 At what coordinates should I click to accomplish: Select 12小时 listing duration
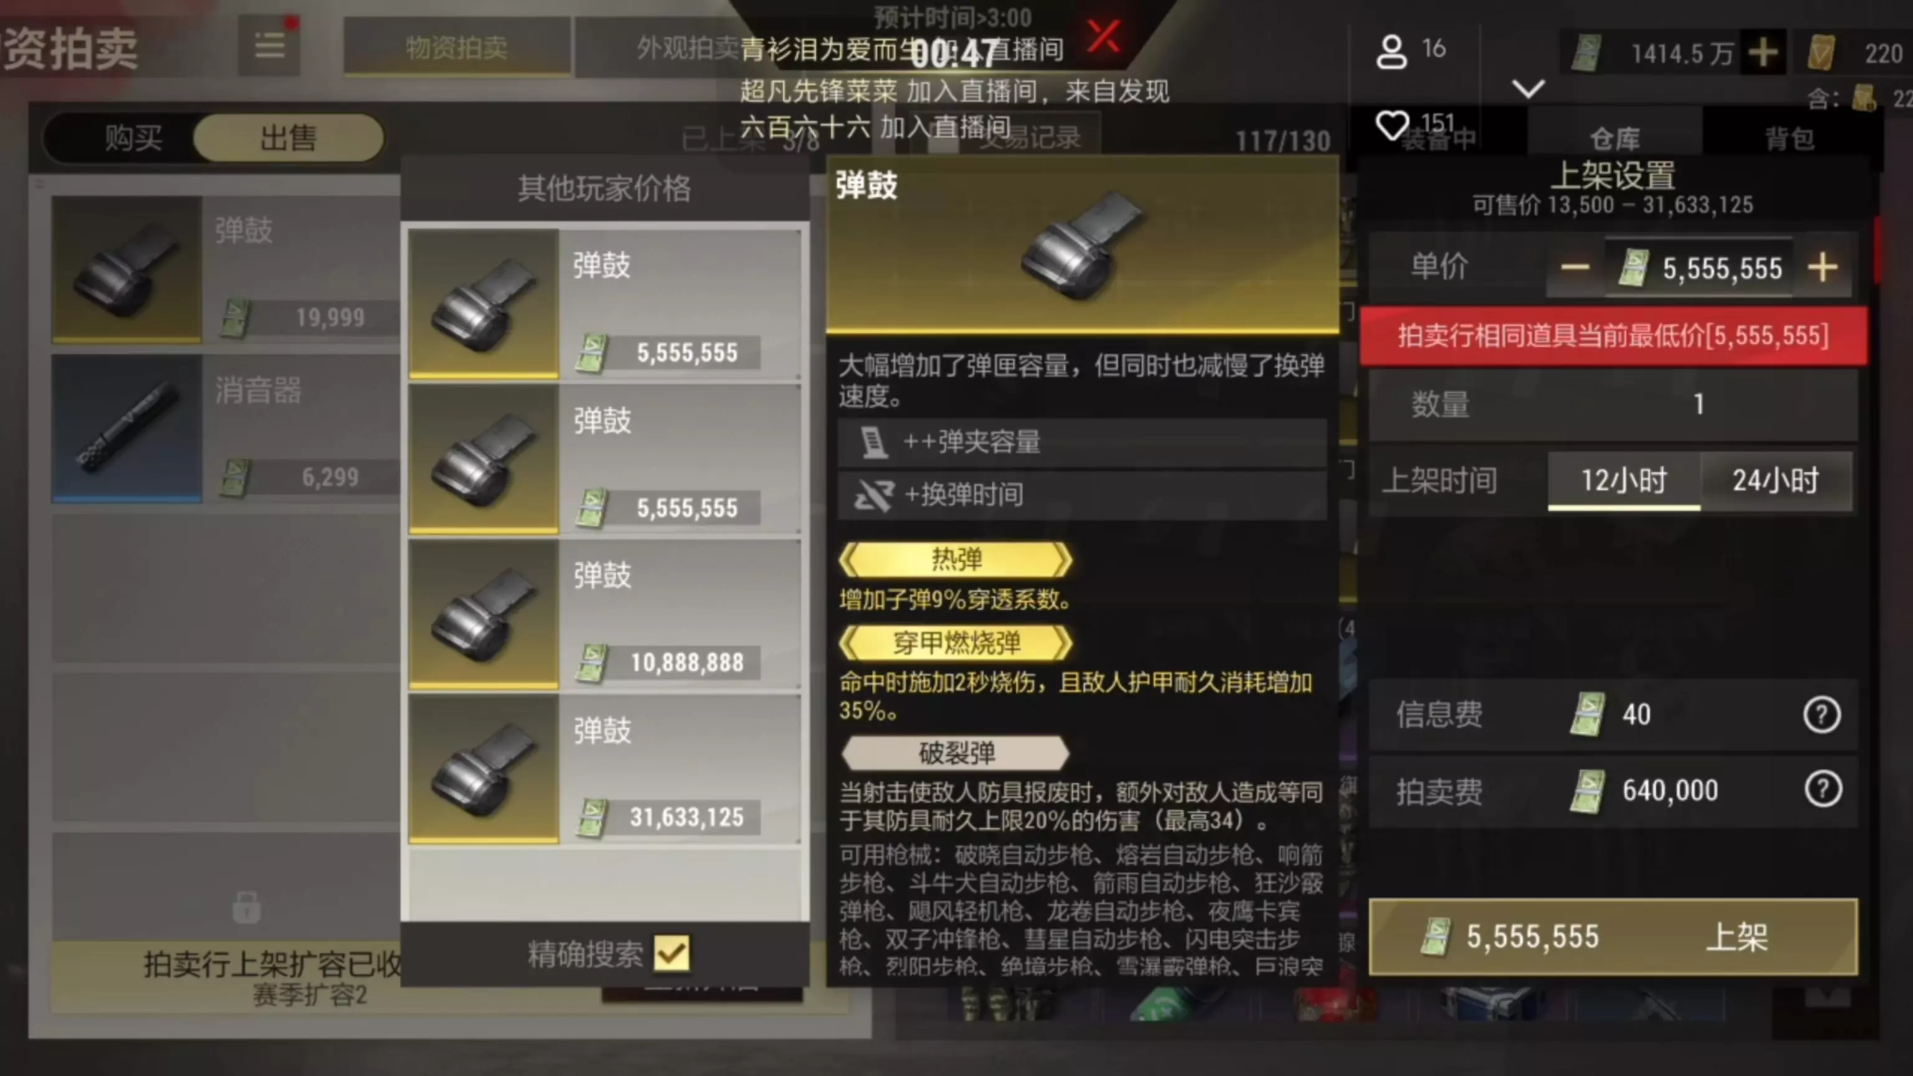pos(1623,481)
